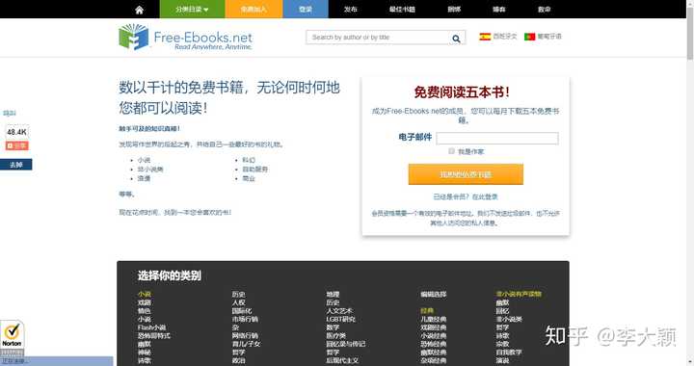Image resolution: width=694 pixels, height=366 pixels.
Task: Click the blue 去掉 button on left sidebar
Action: pyautogui.click(x=16, y=165)
